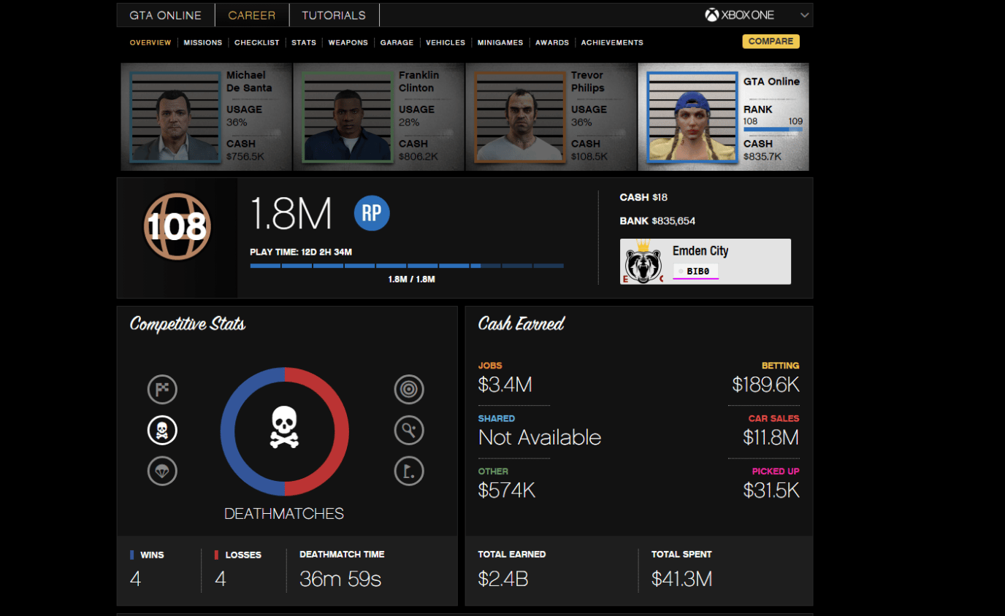Select the Tennis racket stat icon
1005x616 pixels.
point(409,431)
